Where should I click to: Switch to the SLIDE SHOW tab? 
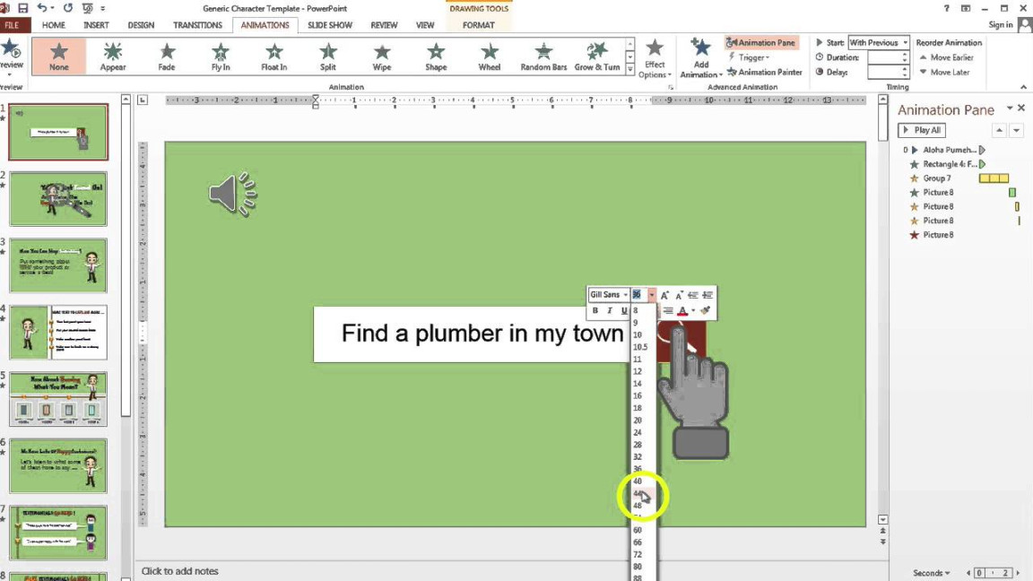click(330, 25)
